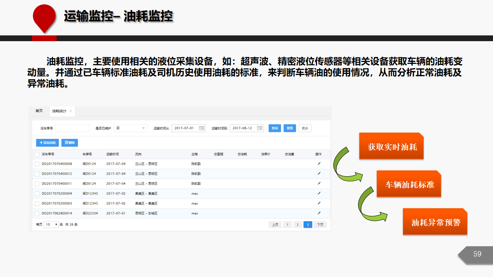The width and height of the screenshot is (493, 277).
Task: Go to page 1
Action: (287, 225)
